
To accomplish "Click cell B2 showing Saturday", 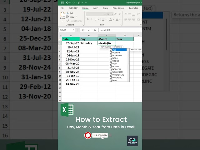I will click(89, 43).
